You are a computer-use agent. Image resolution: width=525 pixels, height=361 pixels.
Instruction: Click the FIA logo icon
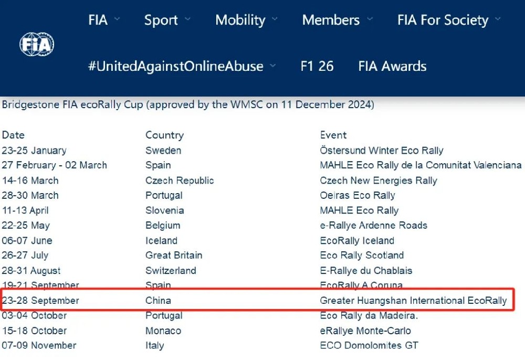coord(37,44)
